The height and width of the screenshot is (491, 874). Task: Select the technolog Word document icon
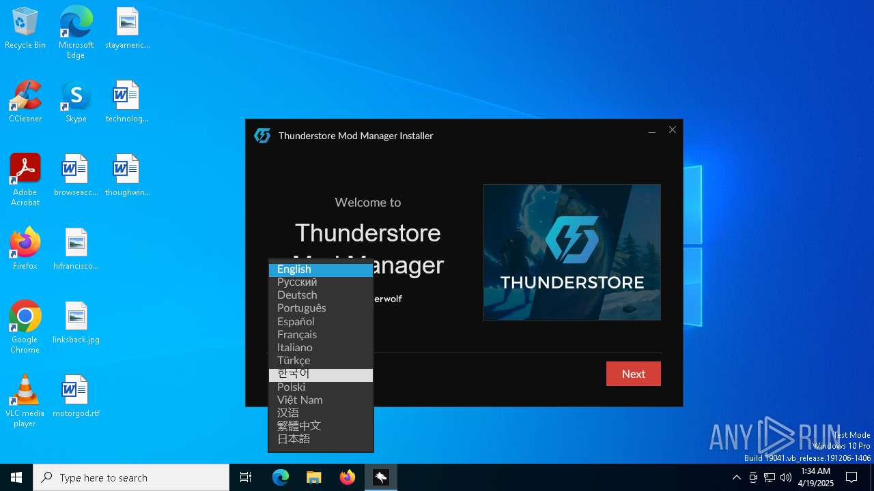pos(127,102)
